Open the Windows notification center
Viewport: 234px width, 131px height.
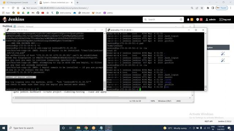pos(229,128)
